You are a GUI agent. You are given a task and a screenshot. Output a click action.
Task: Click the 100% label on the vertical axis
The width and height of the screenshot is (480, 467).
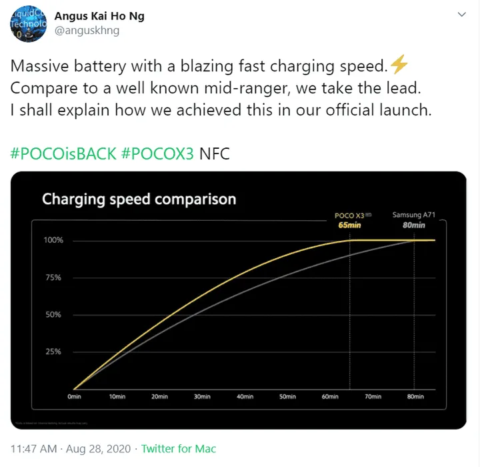(x=53, y=240)
